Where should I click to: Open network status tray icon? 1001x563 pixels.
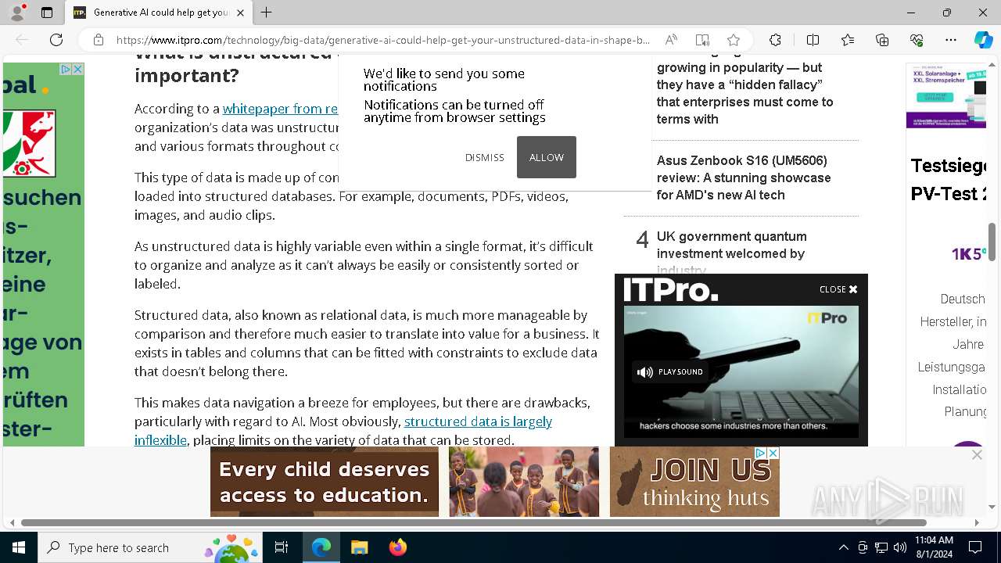881,547
